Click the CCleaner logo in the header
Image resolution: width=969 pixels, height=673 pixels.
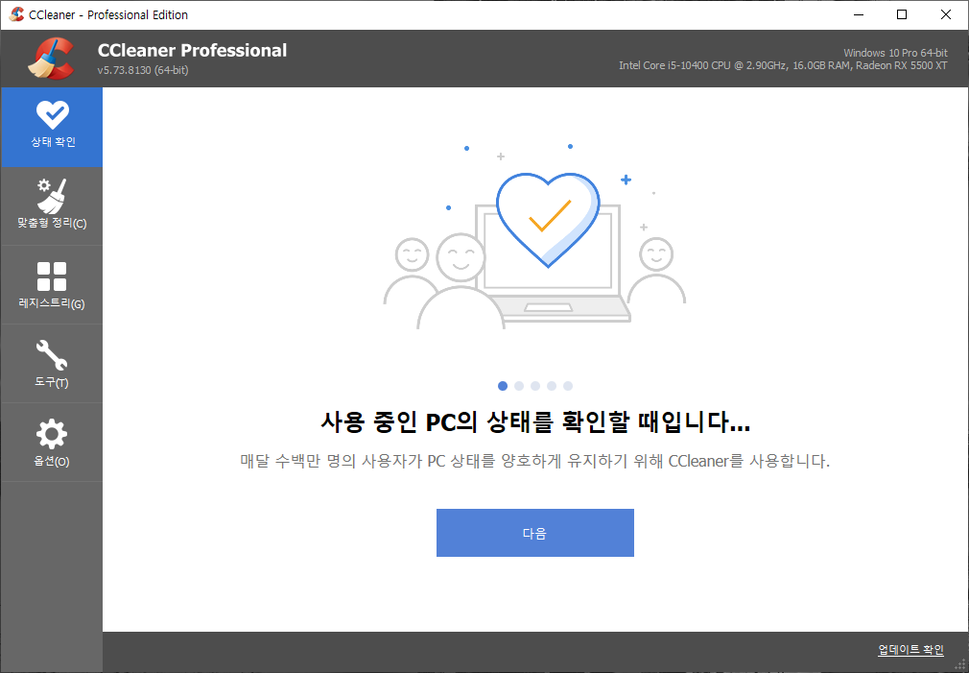(51, 59)
